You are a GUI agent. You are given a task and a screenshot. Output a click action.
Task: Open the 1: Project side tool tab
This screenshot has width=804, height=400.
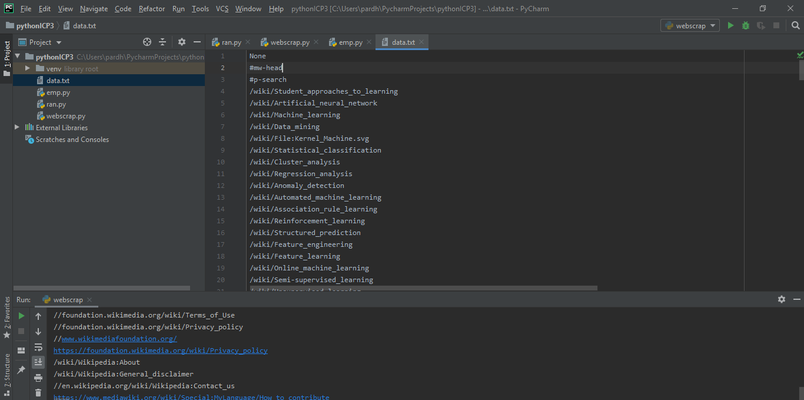pos(6,58)
